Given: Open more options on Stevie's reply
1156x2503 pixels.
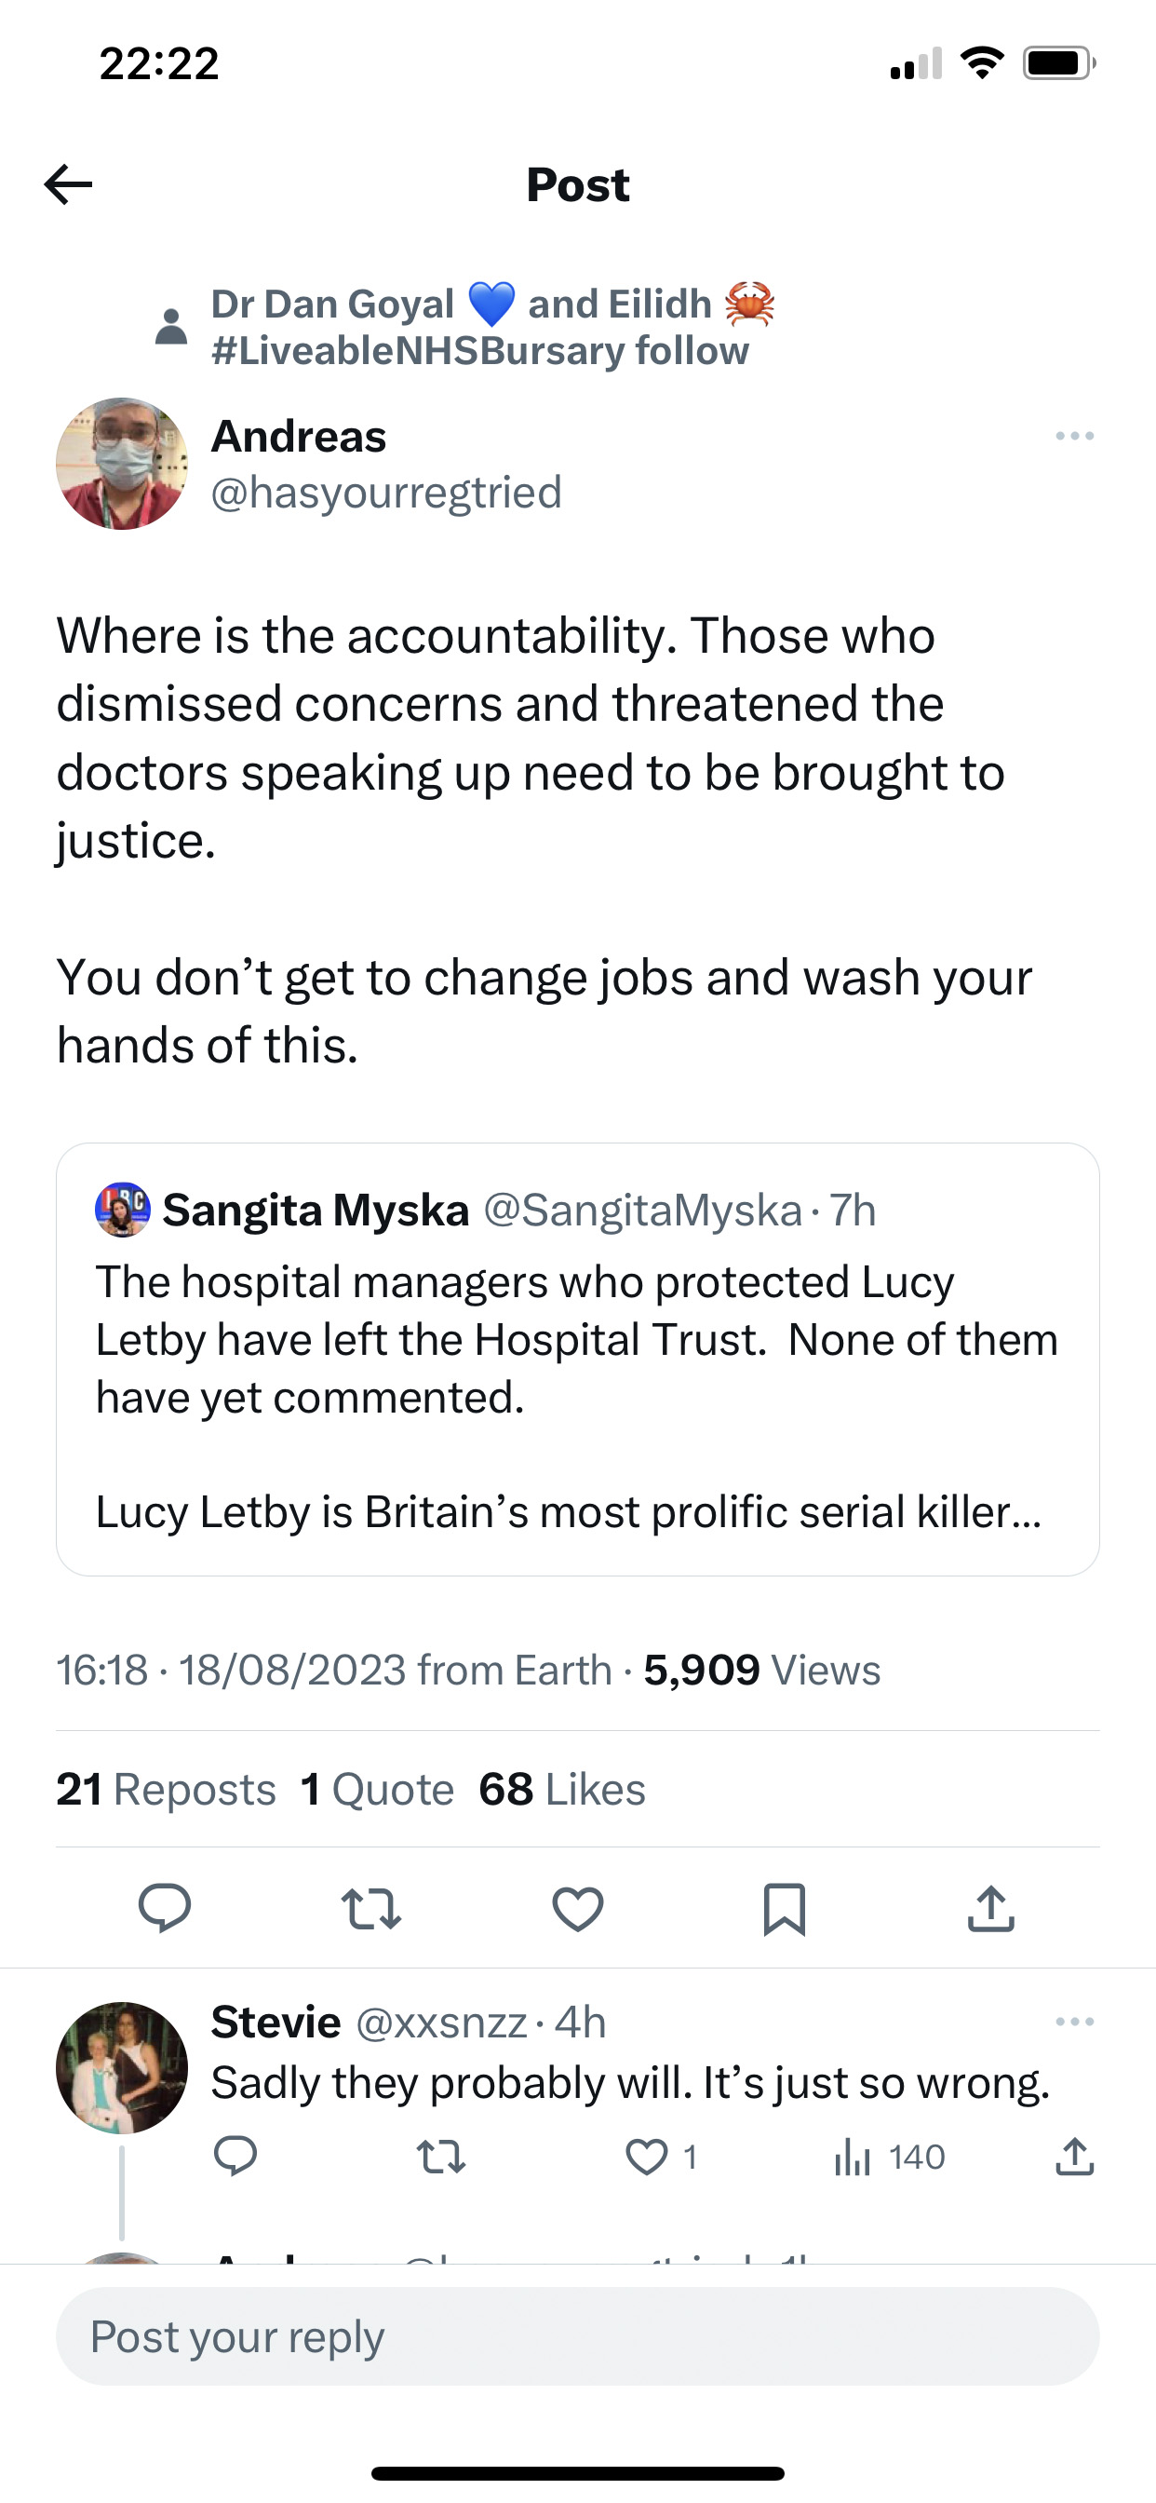Looking at the screenshot, I should click(1074, 2022).
